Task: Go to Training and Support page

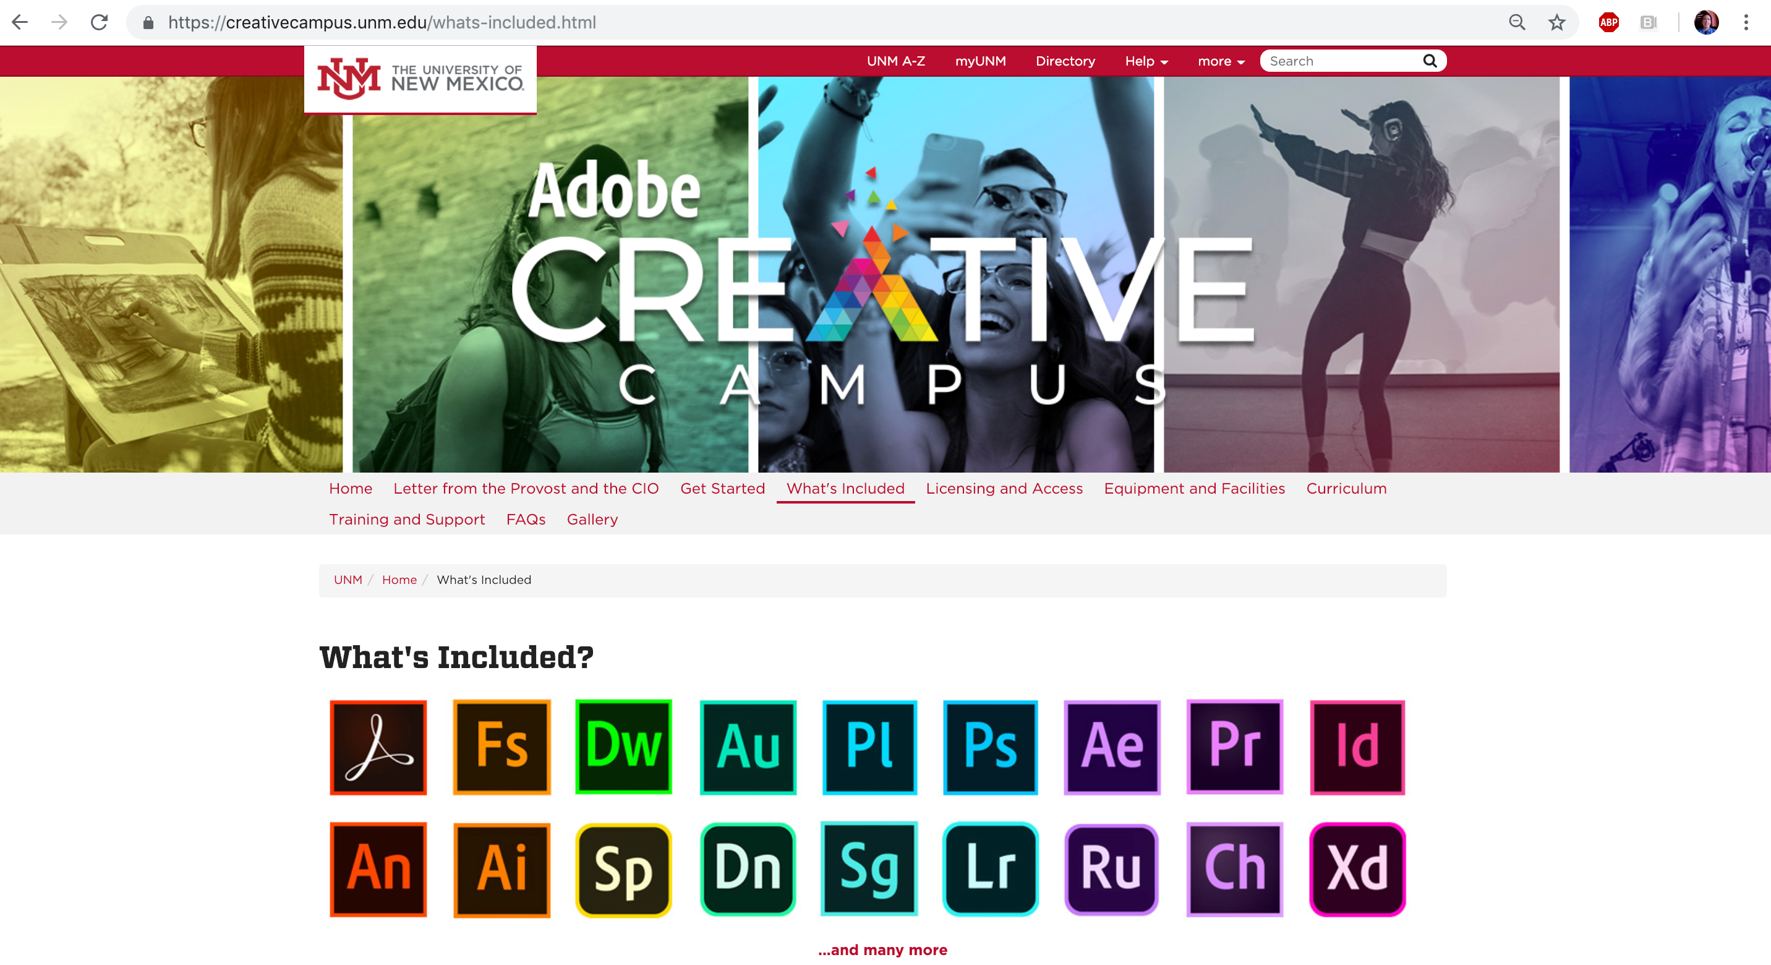Action: [407, 519]
